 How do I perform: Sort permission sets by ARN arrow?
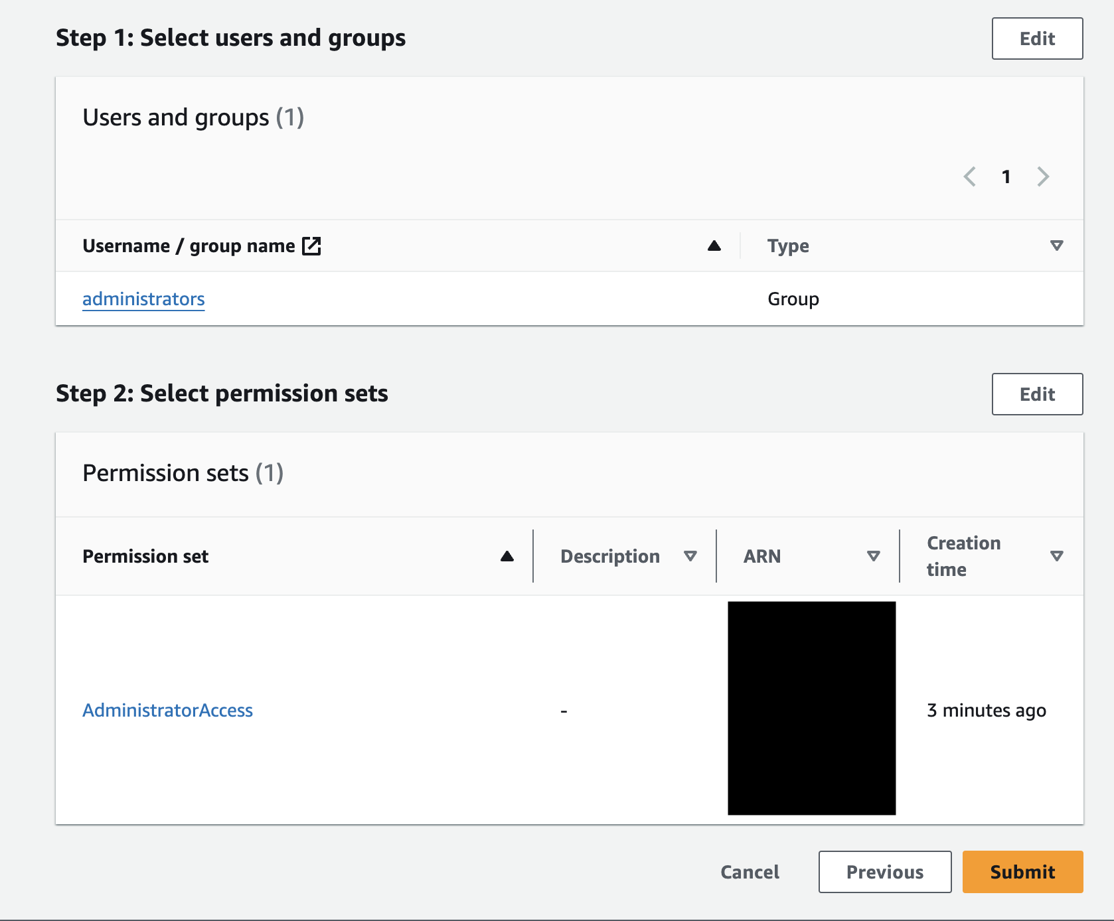(874, 556)
